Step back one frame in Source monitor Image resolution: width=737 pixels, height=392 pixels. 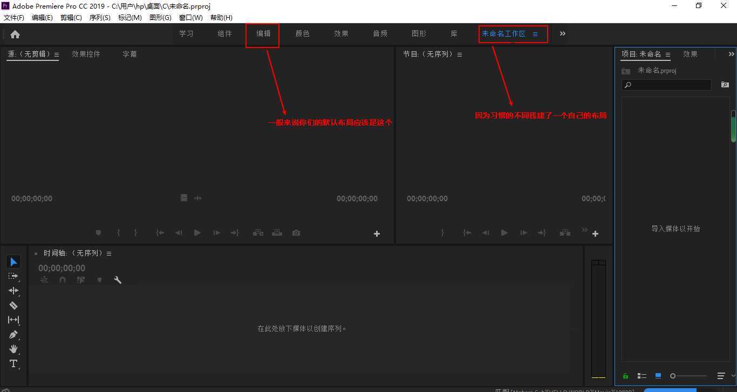pyautogui.click(x=179, y=233)
